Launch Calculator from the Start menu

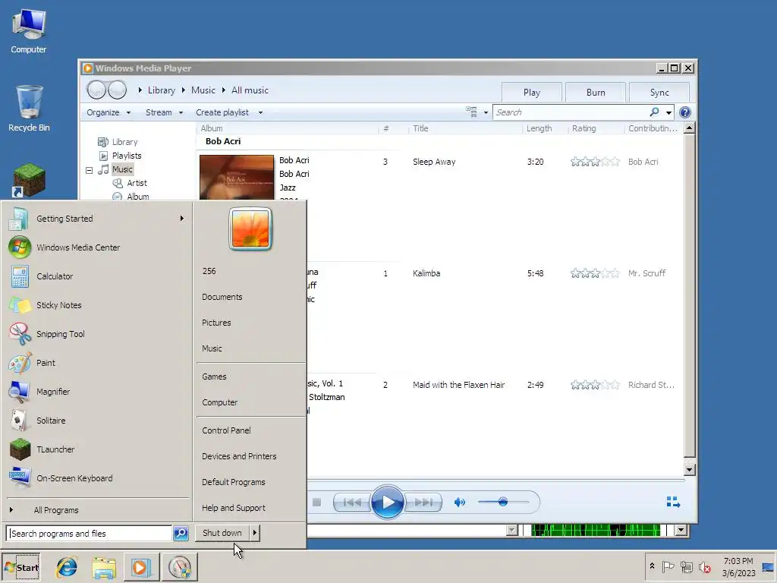pos(55,276)
